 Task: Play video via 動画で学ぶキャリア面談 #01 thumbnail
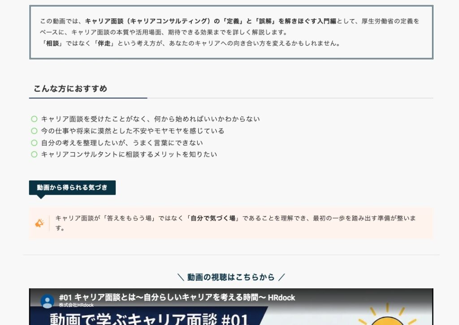click(x=149, y=318)
